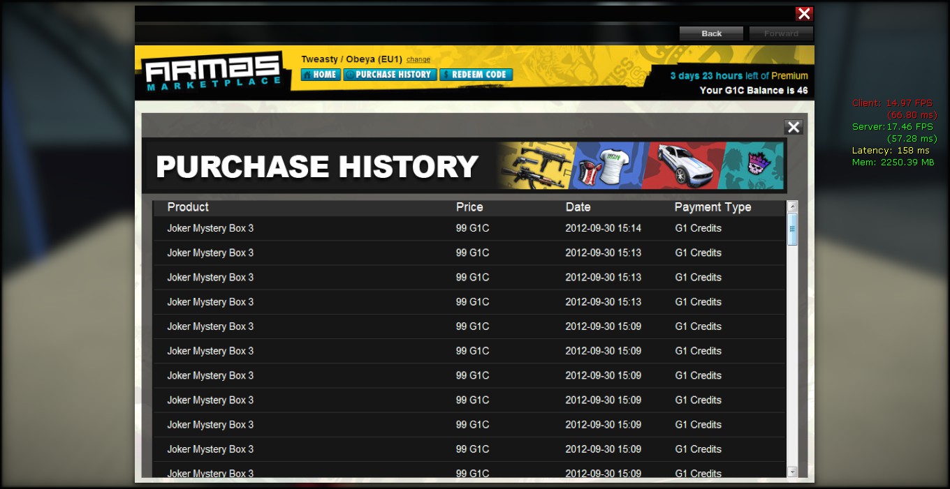
Task: Click the '3 days 23 hours left of Premium' text
Action: tap(739, 75)
